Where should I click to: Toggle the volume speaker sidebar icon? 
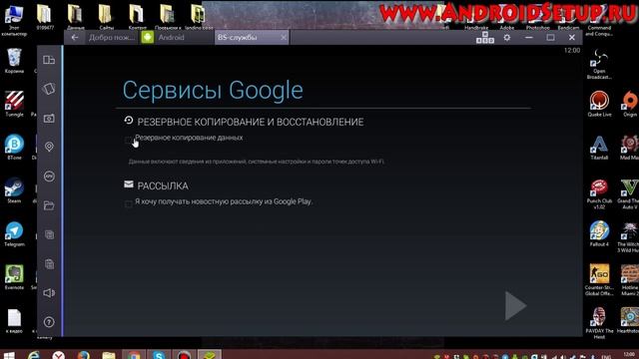[49, 293]
